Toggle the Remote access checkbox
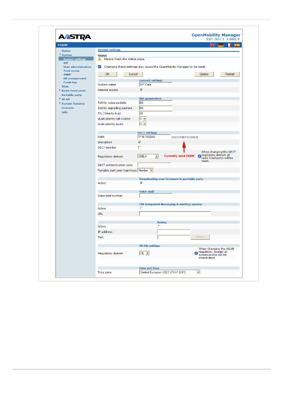The width and height of the screenshot is (284, 401). click(x=141, y=90)
